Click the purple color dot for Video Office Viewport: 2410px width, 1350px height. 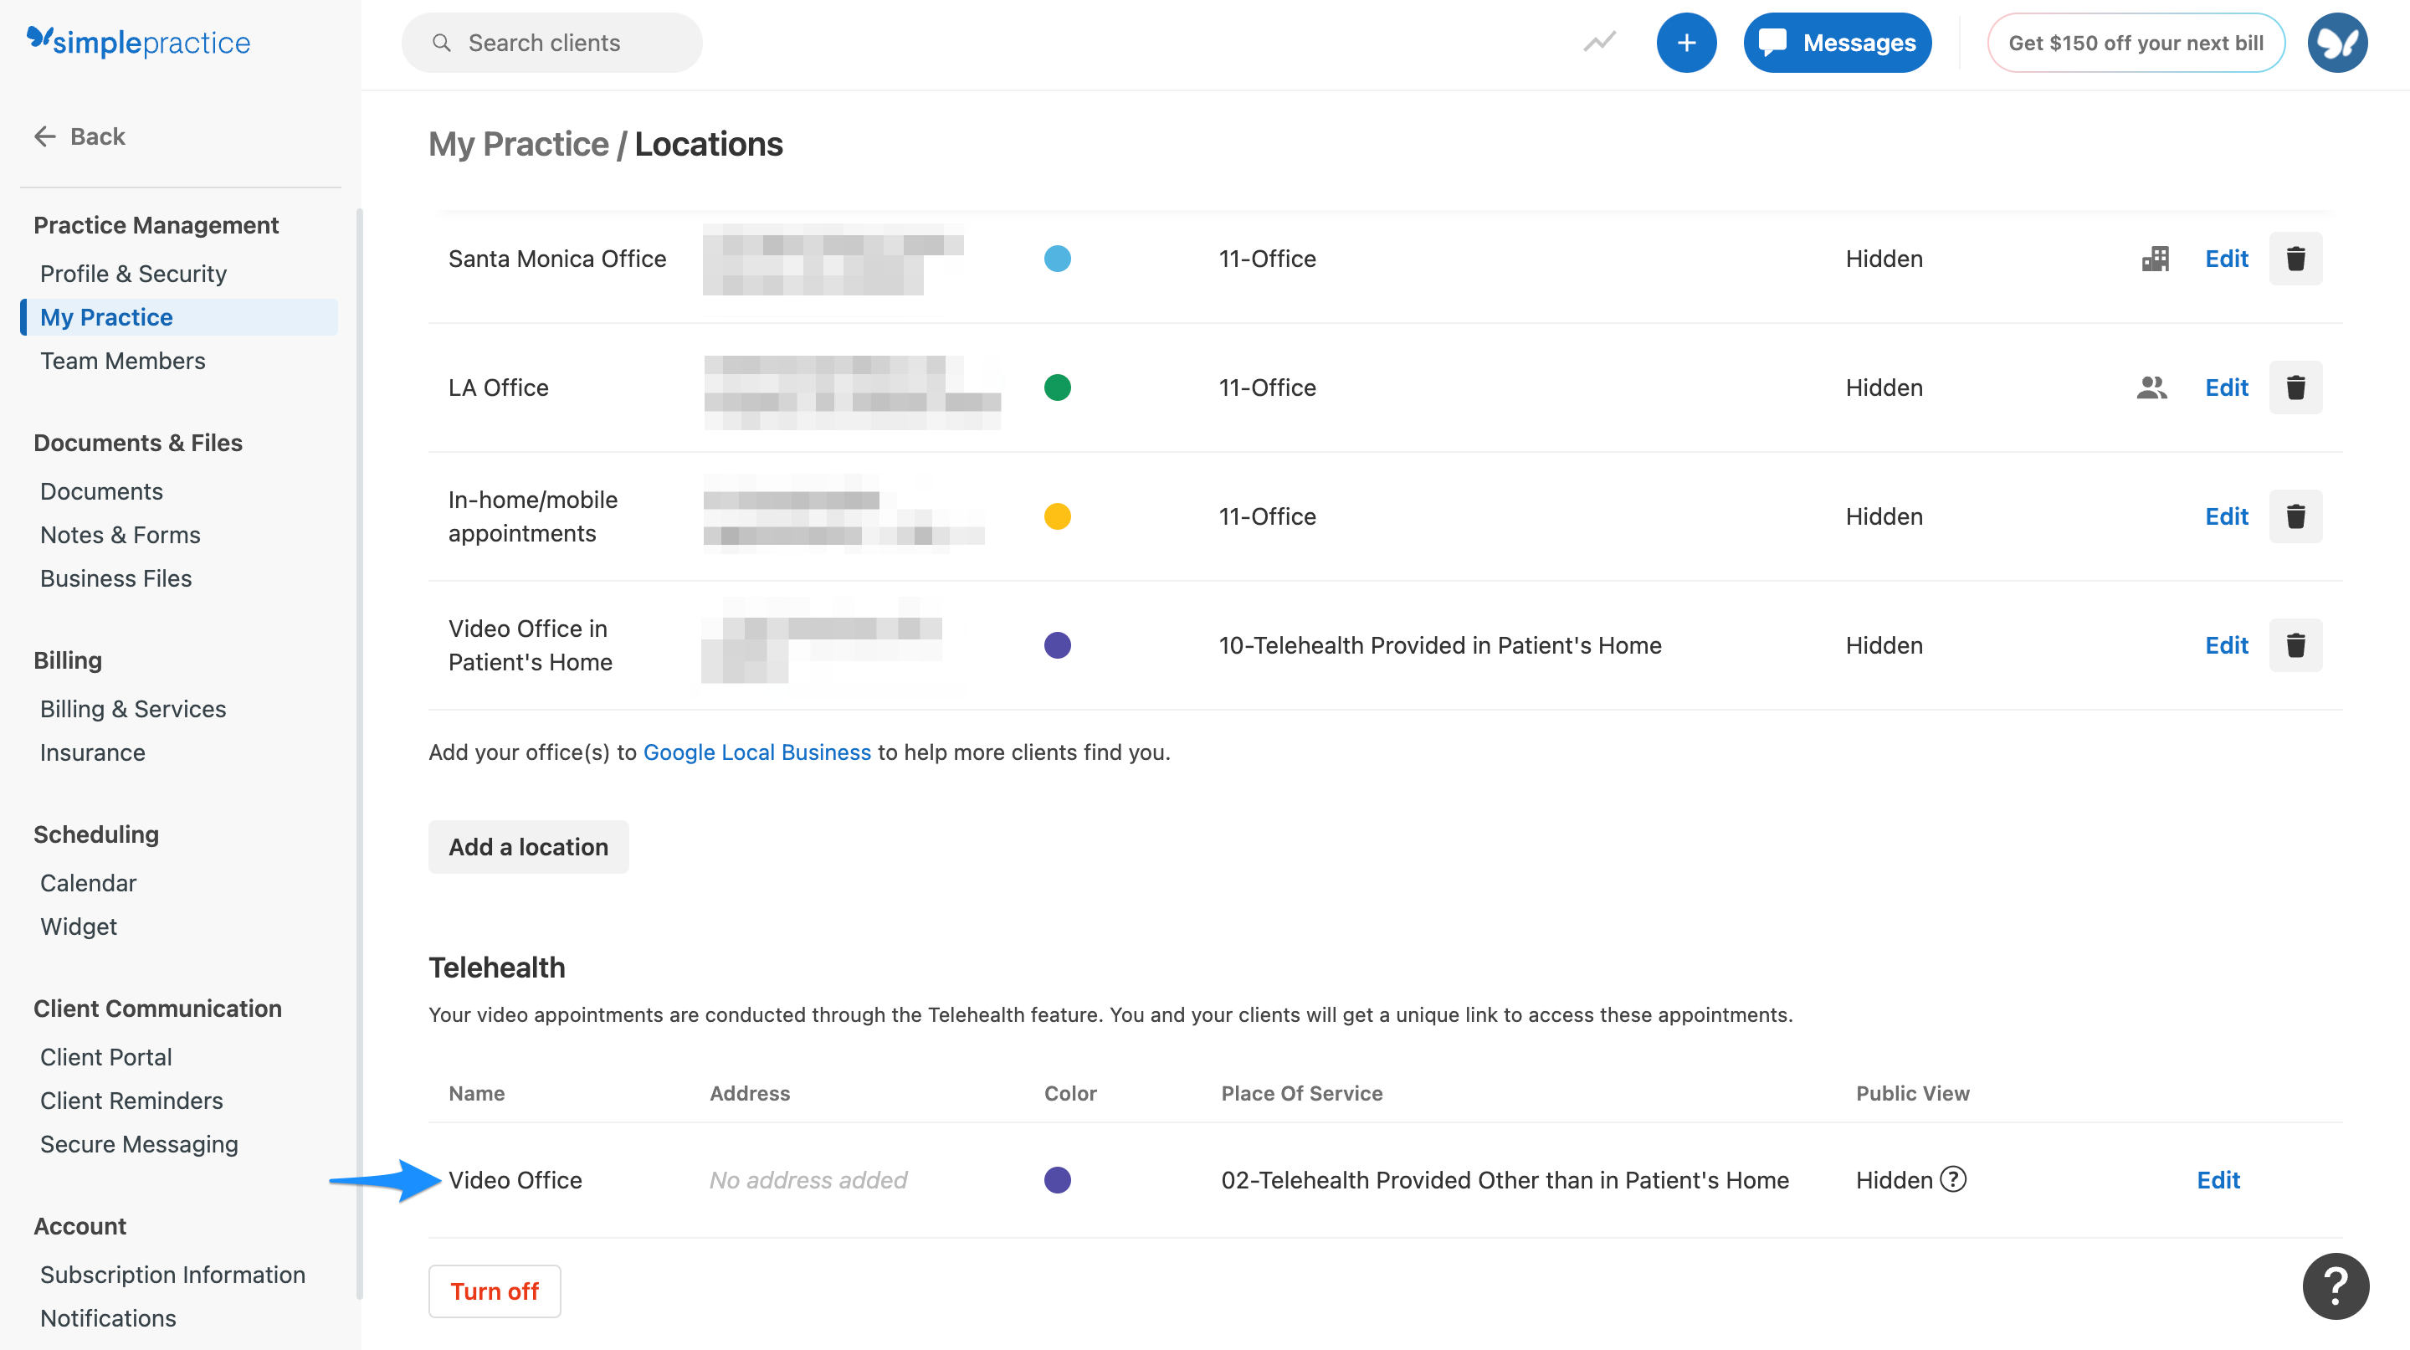(x=1057, y=1180)
